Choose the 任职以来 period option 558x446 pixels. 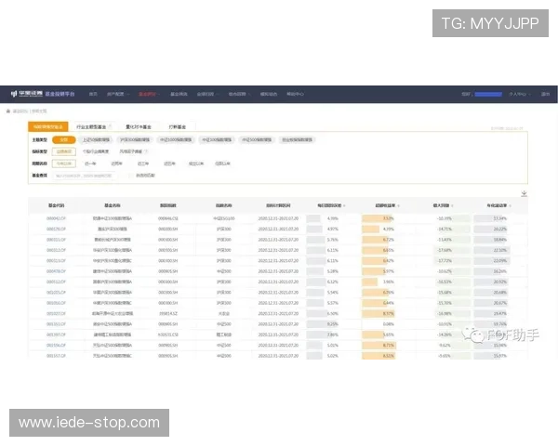(222, 164)
